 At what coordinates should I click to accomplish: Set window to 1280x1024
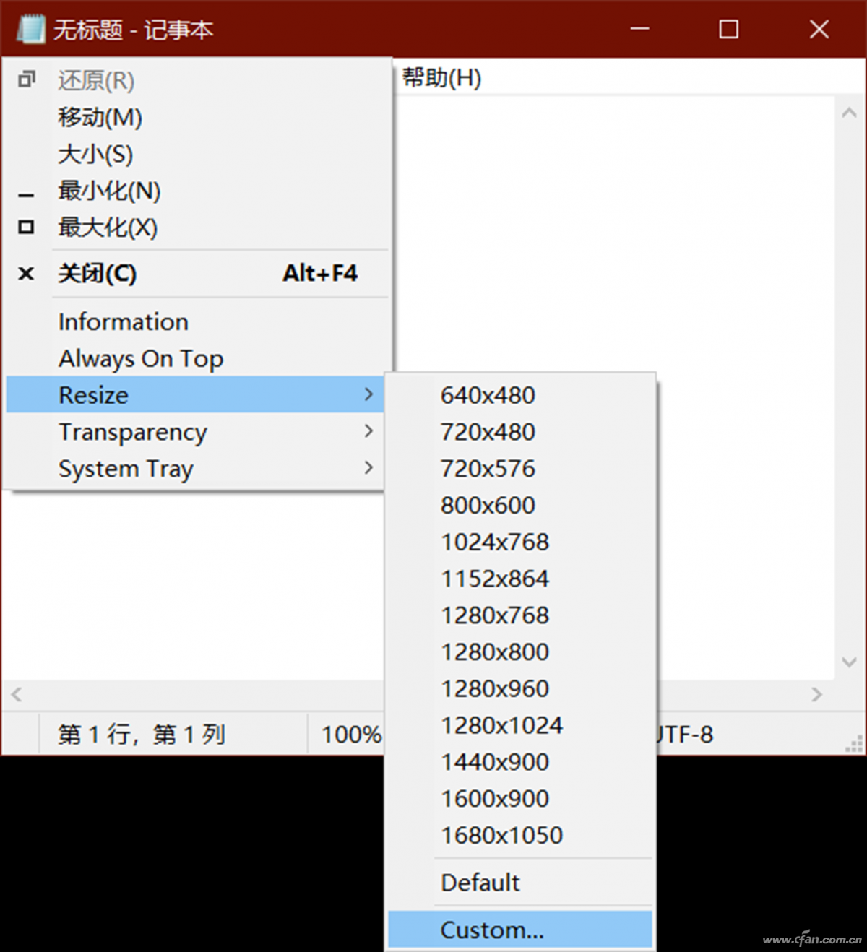point(520,725)
